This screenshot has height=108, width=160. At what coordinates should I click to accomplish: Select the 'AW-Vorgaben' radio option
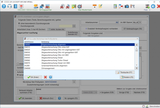[86, 36]
